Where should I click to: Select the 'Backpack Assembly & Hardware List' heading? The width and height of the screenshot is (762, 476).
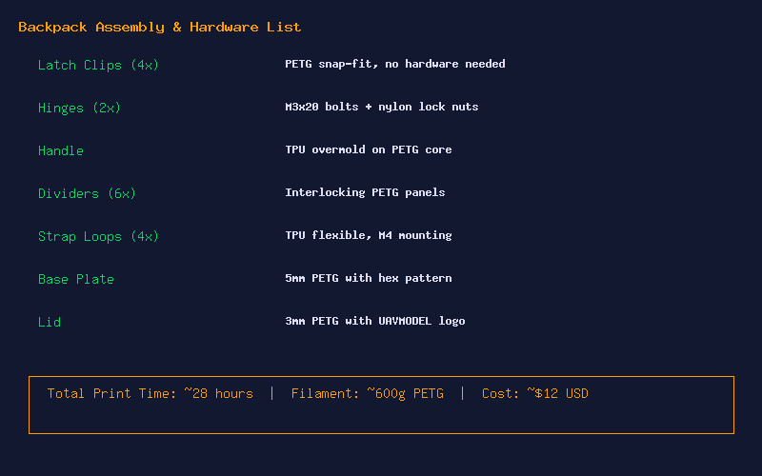tap(159, 28)
